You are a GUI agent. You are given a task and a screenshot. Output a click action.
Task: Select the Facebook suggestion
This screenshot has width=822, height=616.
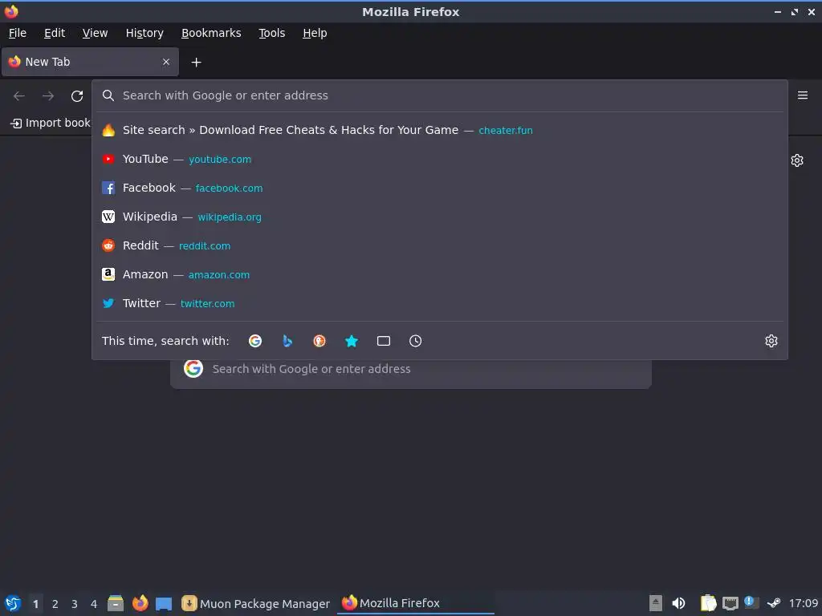(439, 188)
